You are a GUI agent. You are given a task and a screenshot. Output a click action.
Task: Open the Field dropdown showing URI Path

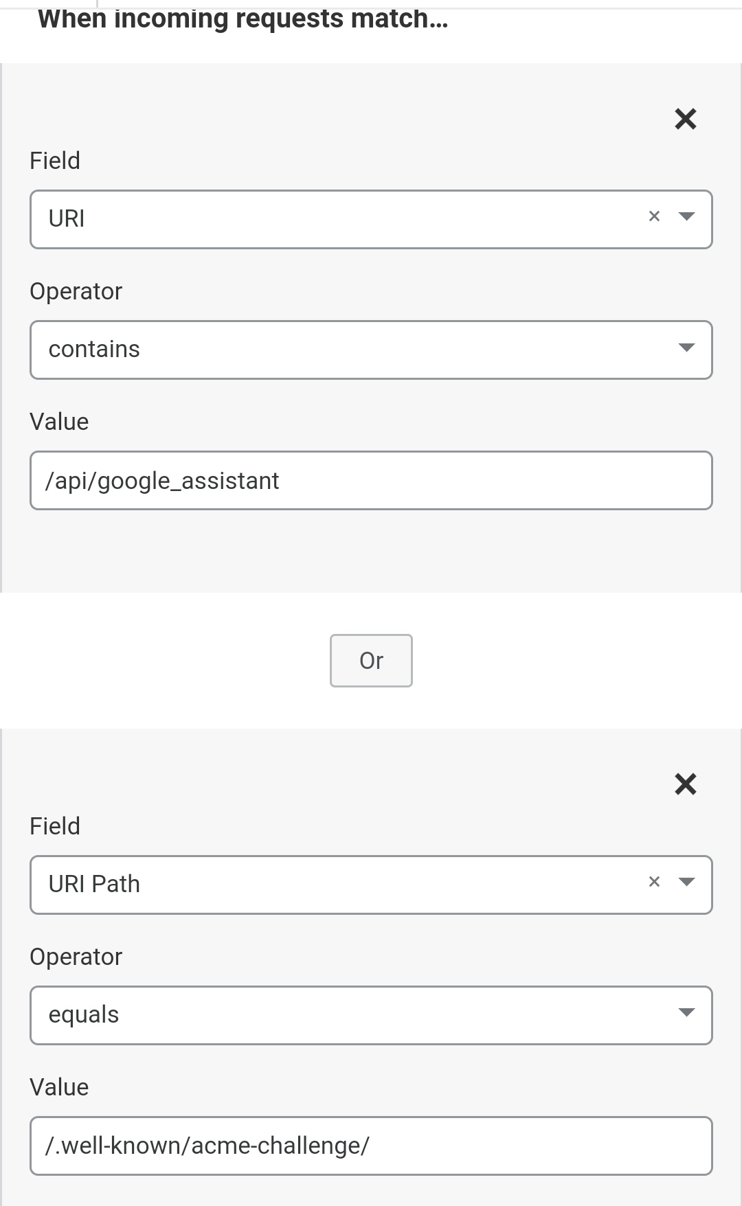[x=330, y=885]
